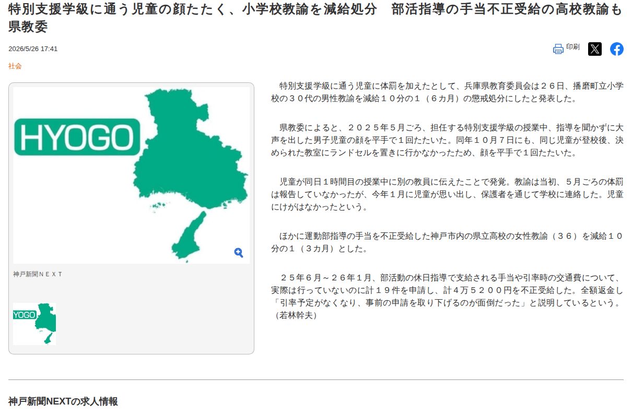The width and height of the screenshot is (632, 417).
Task: Select the small HYOGO thumbnail below caption
Action: (34, 324)
